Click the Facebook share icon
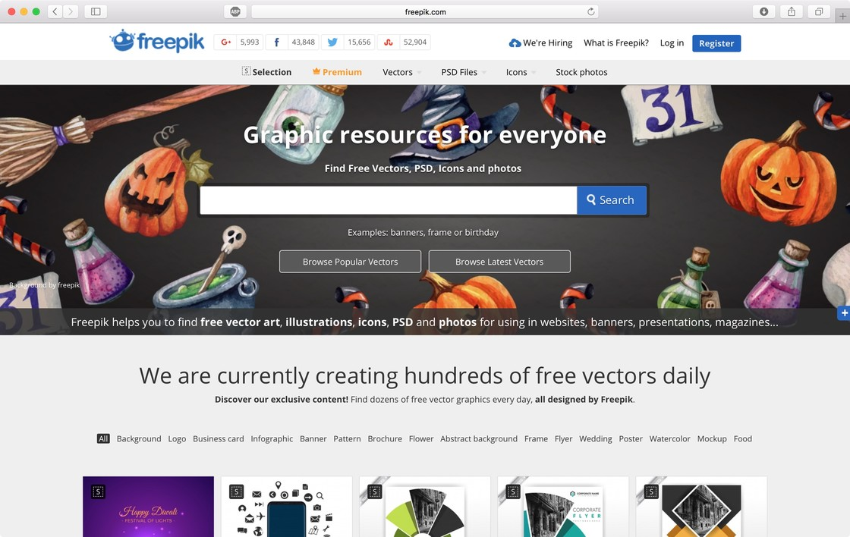 point(276,42)
